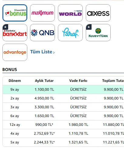Select the 12x ay installment row
Screen dimensions: 124x148
(x=63, y=125)
